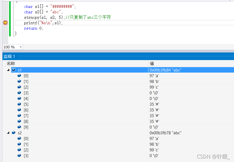Open the 100 % zoom dropdown
This screenshot has height=162, width=234.
coord(21,47)
